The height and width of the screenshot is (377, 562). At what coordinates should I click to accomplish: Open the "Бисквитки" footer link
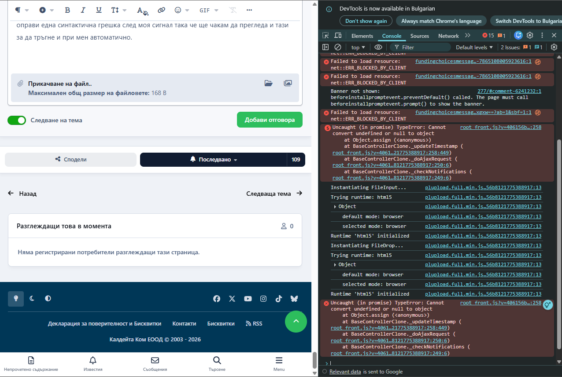click(x=221, y=324)
